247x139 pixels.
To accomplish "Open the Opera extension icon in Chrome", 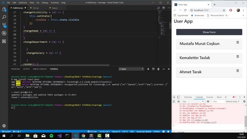I will pyautogui.click(x=231, y=10).
